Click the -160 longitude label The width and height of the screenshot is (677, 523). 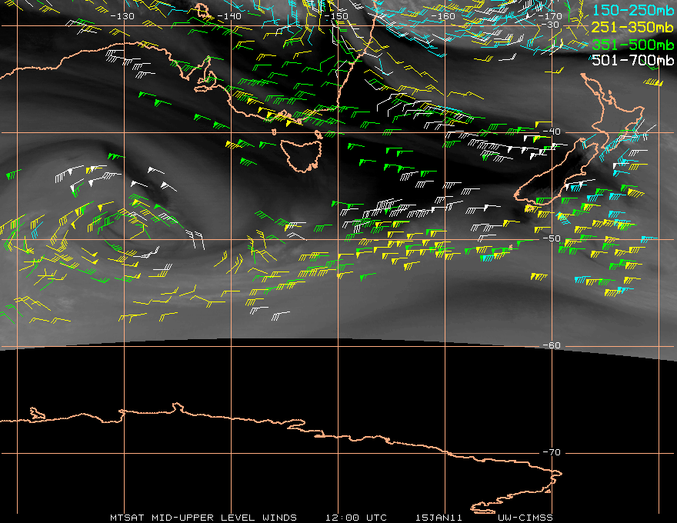point(443,16)
